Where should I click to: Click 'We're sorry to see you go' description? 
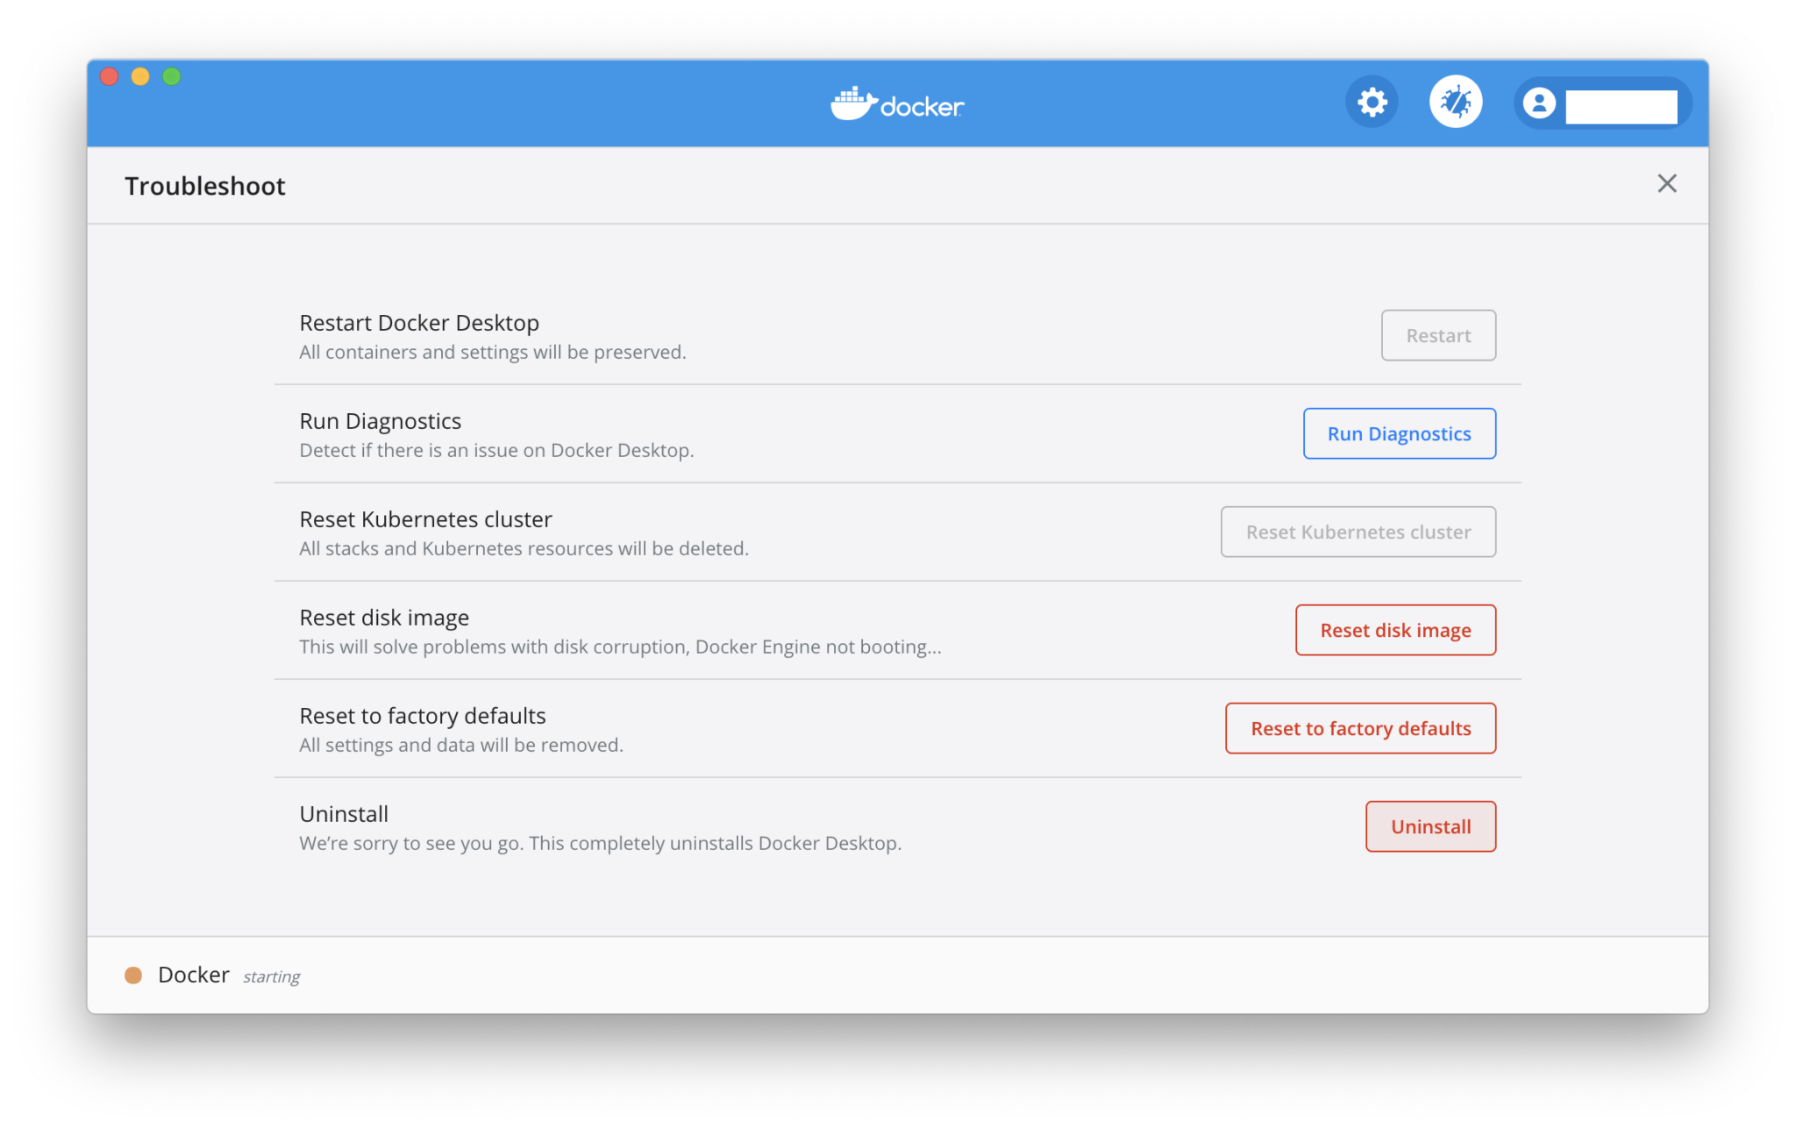[x=600, y=843]
